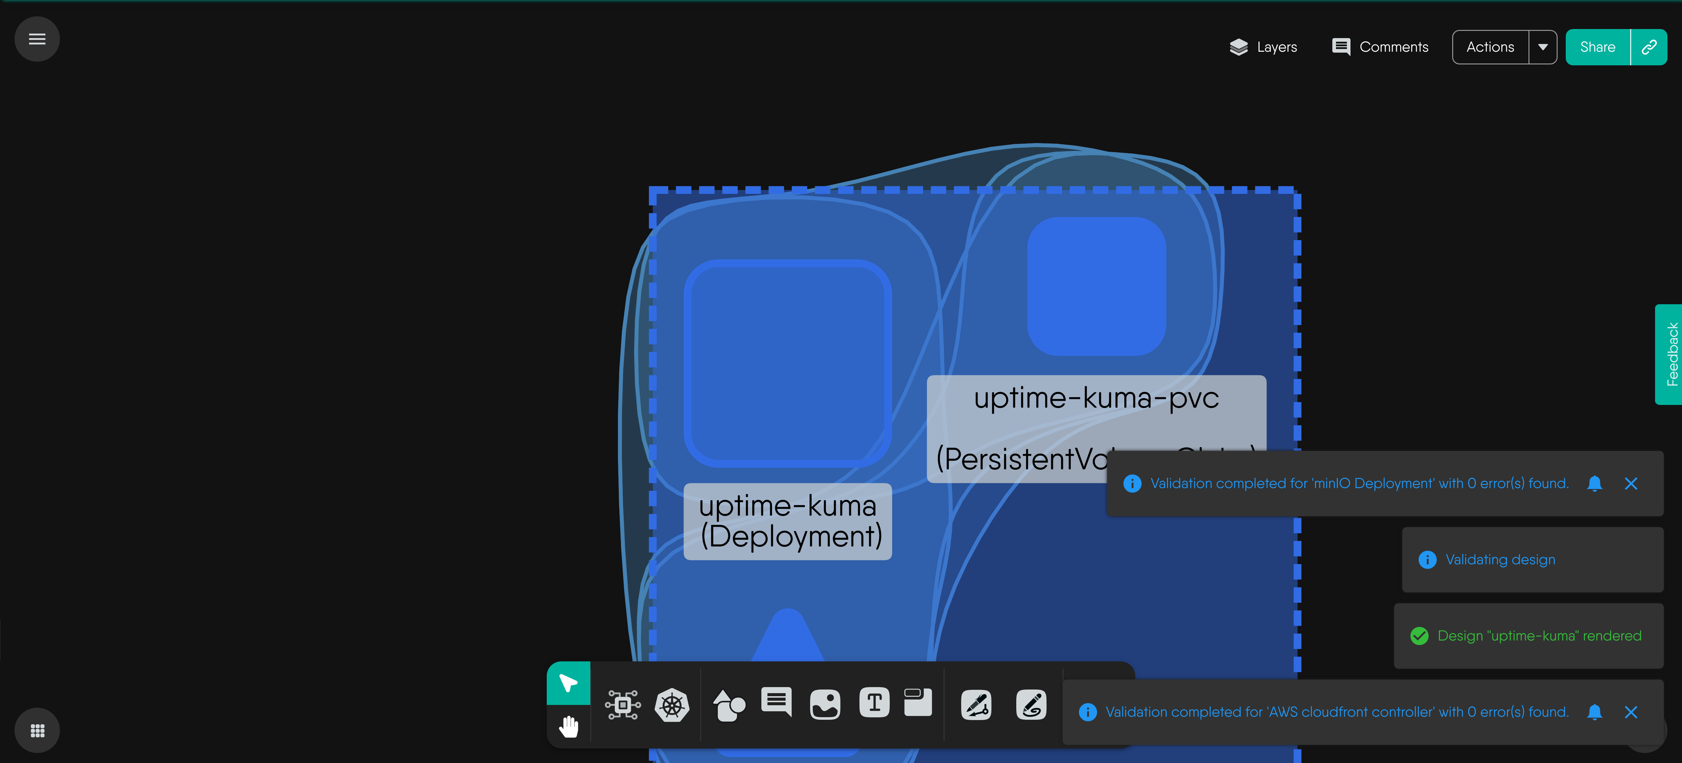This screenshot has height=763, width=1682.
Task: Select the pen annotation tool
Action: (976, 704)
